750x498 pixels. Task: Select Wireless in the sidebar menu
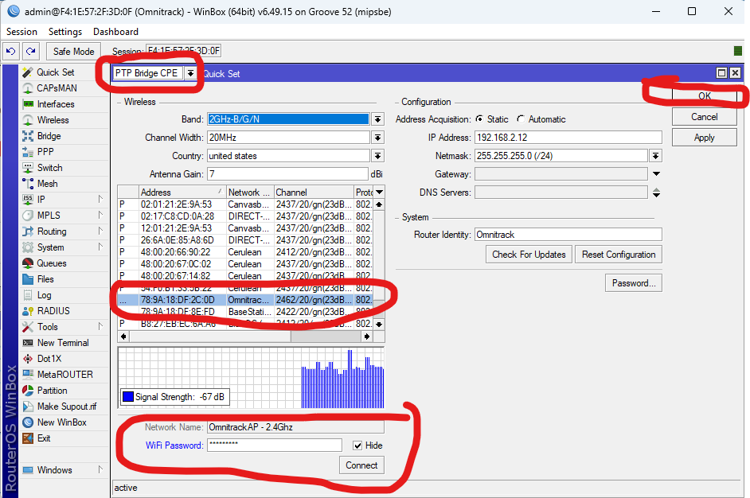coord(53,120)
